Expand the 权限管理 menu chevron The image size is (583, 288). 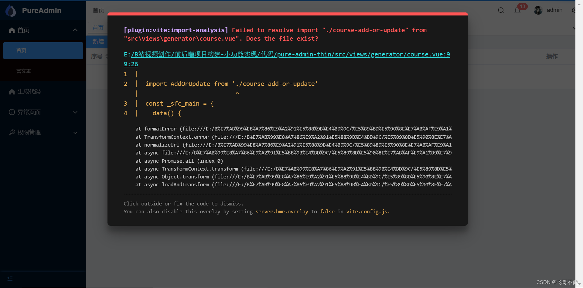(75, 133)
